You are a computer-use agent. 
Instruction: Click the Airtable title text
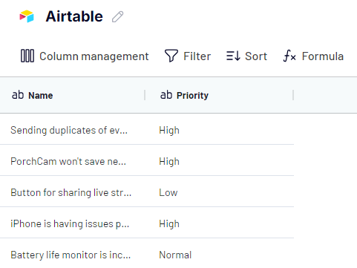[74, 16]
